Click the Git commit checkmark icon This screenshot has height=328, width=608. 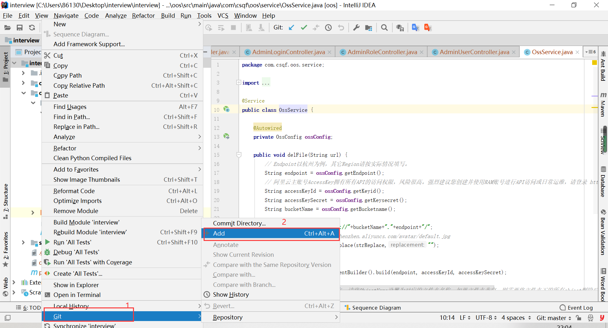click(x=304, y=28)
